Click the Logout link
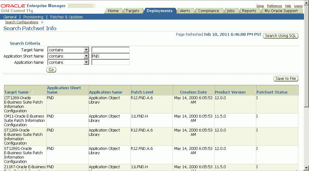The height and width of the screenshot is (171, 309). 298,6
